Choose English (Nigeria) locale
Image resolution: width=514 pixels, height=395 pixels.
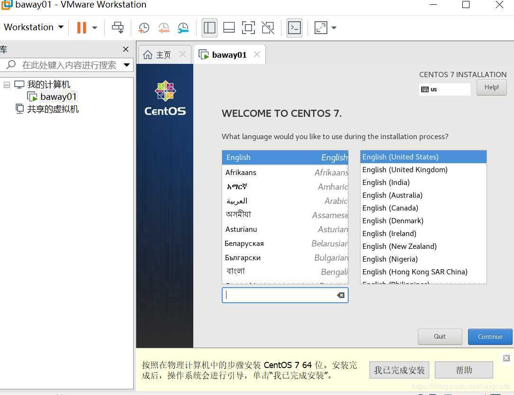coord(423,259)
